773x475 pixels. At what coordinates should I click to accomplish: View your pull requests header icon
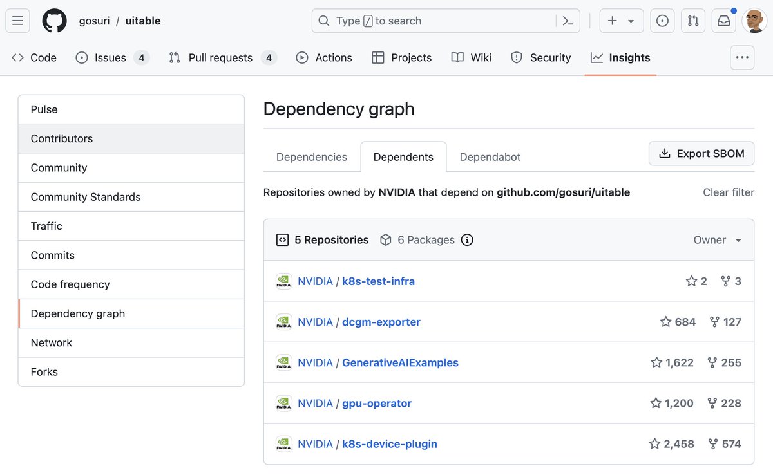(693, 21)
